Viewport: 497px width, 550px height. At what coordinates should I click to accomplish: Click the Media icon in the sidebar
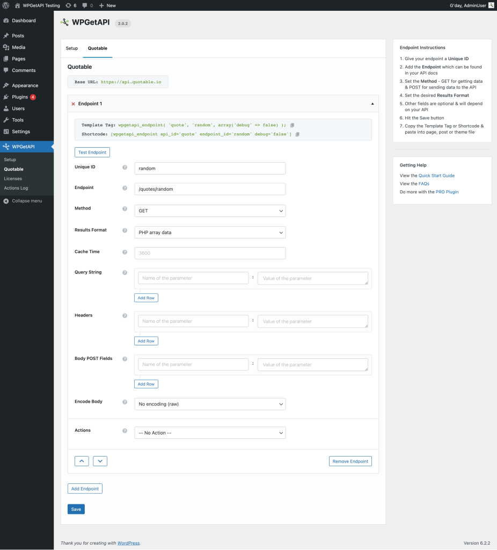8,47
